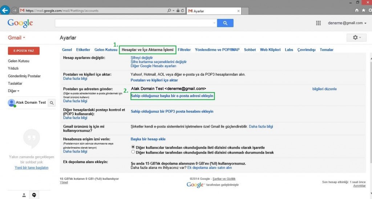Open Taslaklar folder
Viewport: 372px width, 199px height.
tap(15, 83)
